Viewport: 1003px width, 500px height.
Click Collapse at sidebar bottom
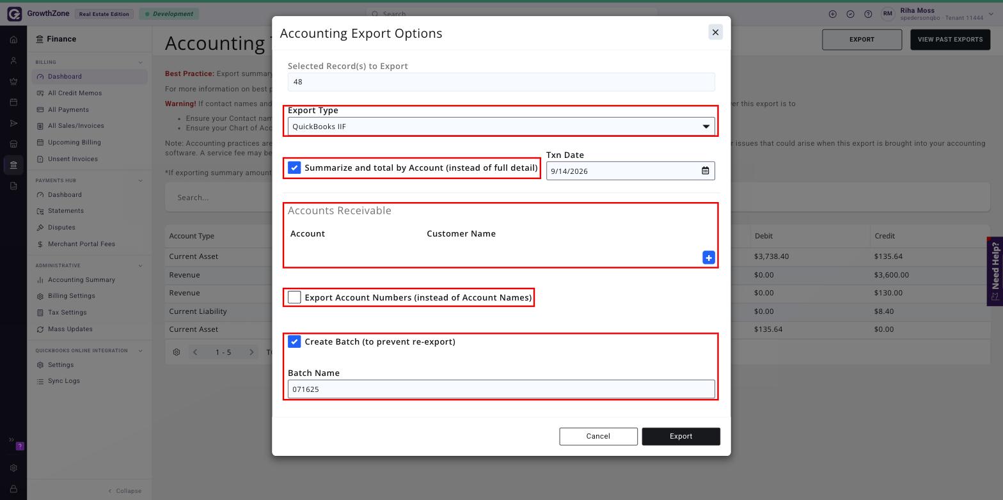125,491
